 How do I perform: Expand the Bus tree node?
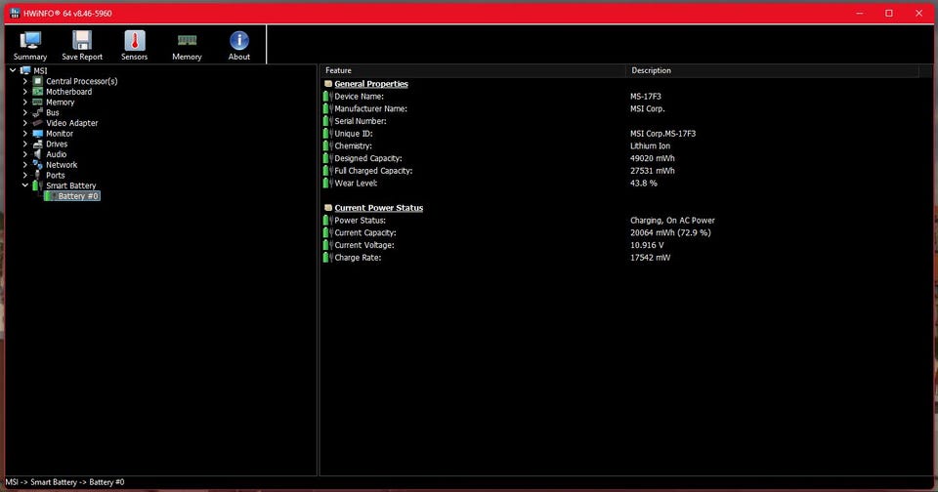[25, 112]
